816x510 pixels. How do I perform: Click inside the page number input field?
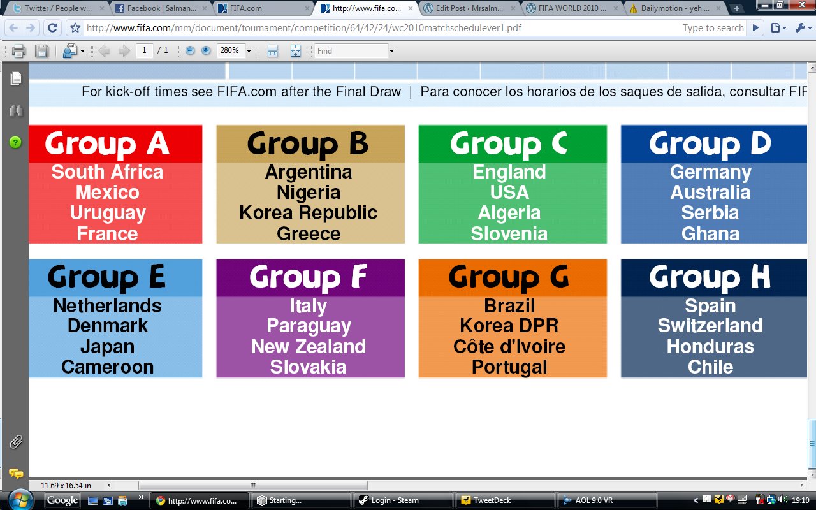coord(143,50)
